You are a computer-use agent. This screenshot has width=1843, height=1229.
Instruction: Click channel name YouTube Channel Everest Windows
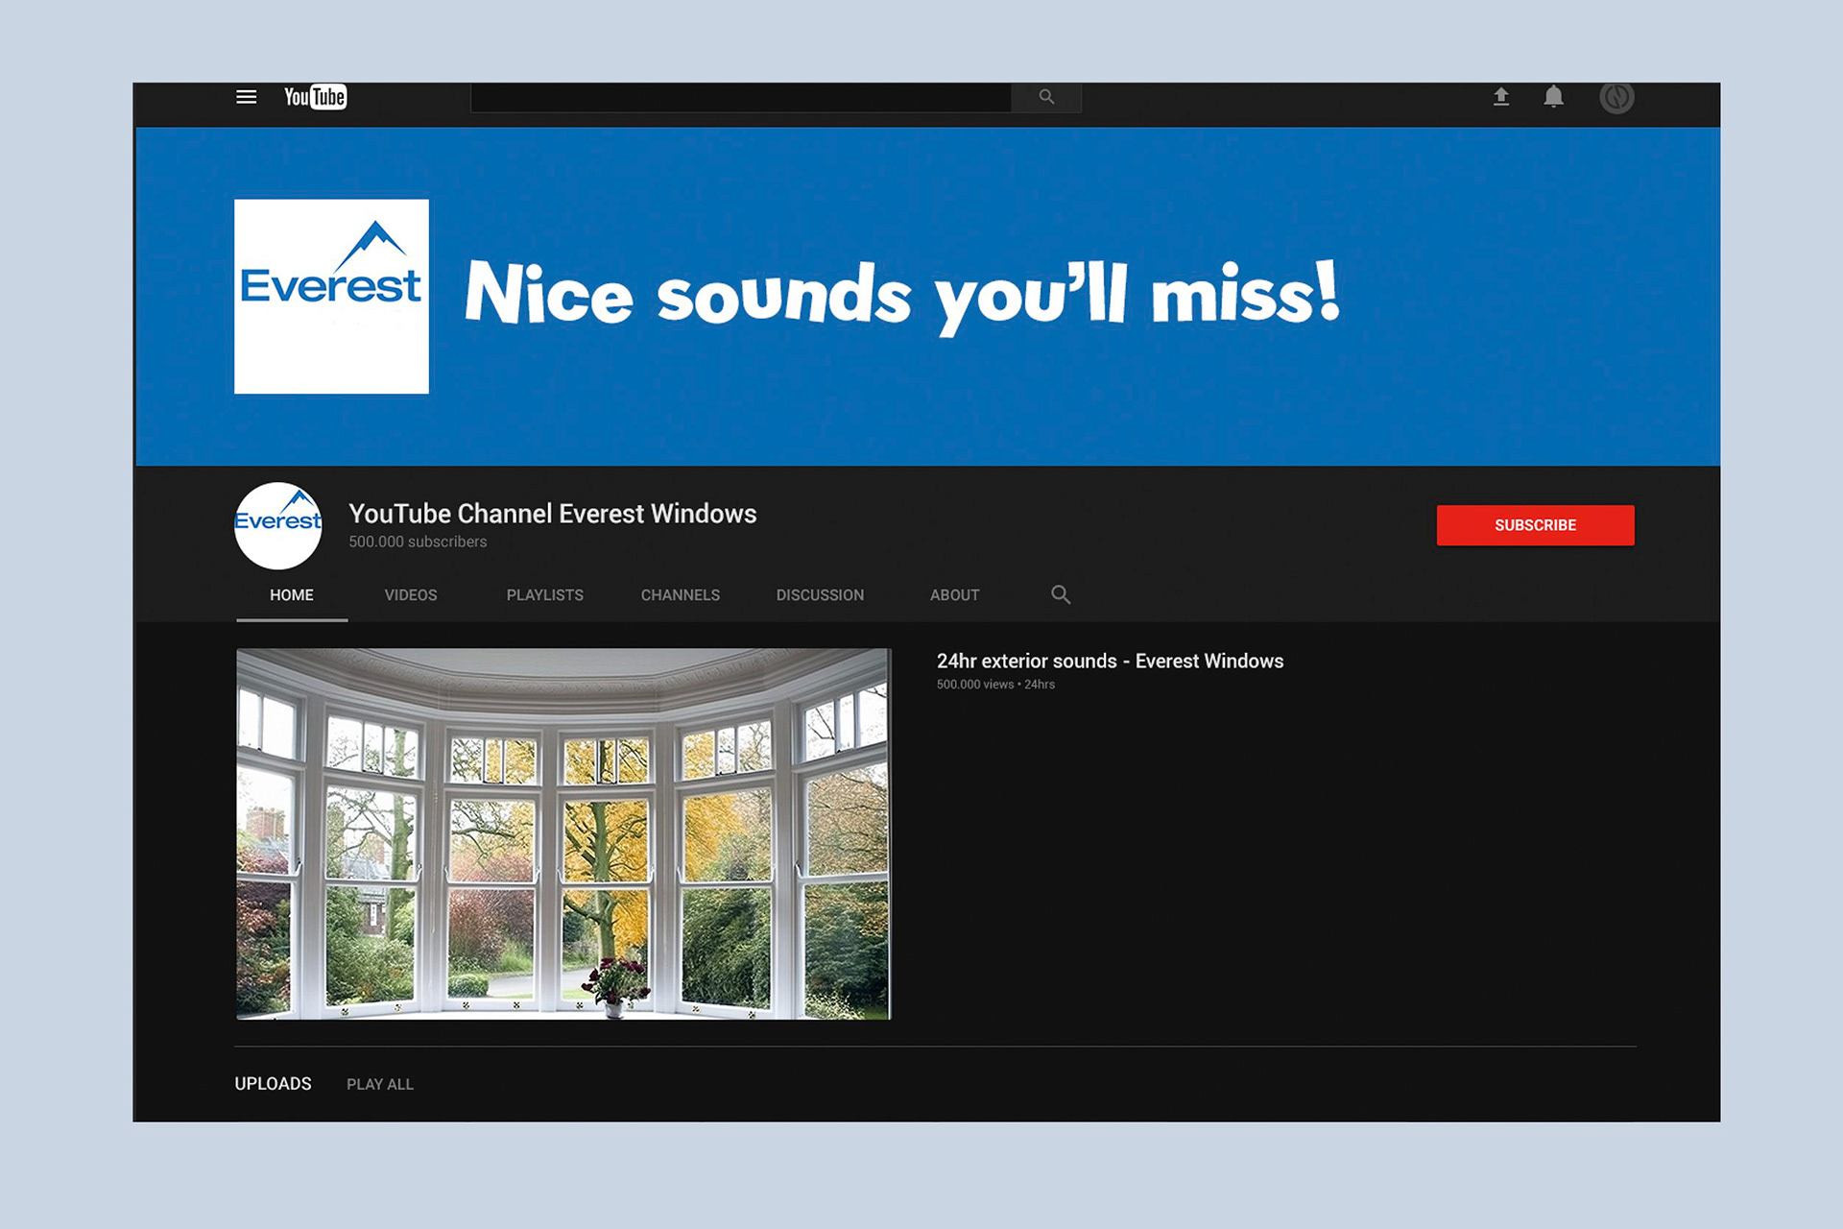point(553,514)
